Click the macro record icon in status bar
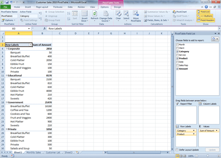Image resolution: width=221 pixels, height=158 pixels. coord(13,156)
